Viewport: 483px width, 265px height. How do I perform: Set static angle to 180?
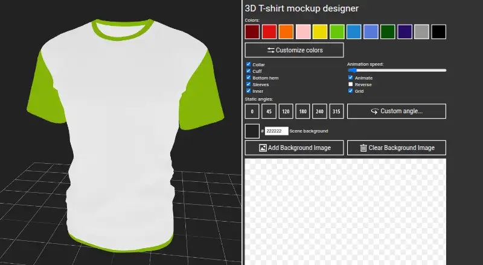(x=303, y=111)
